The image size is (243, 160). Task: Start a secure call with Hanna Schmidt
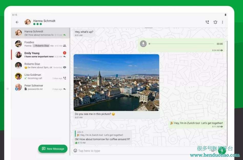point(207,22)
